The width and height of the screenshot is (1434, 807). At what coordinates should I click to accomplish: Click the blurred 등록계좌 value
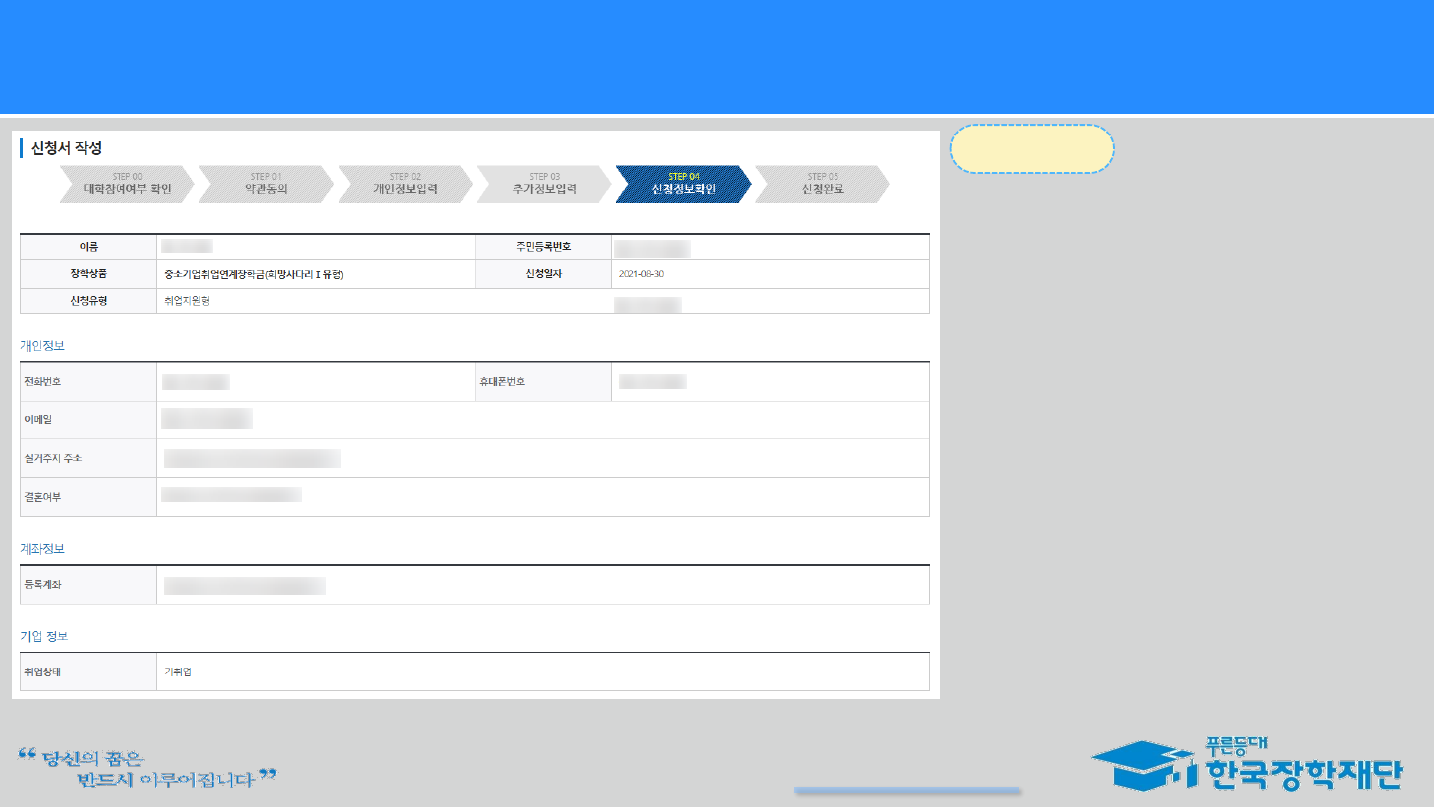244,585
